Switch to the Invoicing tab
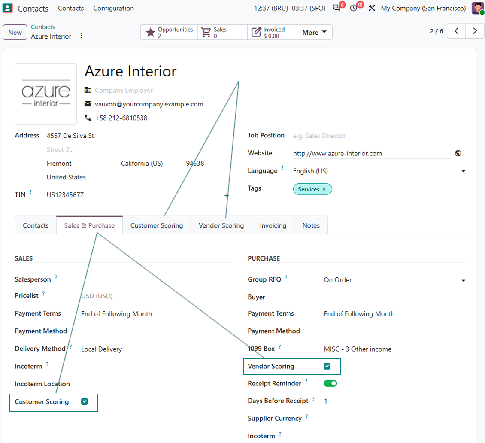 (273, 225)
